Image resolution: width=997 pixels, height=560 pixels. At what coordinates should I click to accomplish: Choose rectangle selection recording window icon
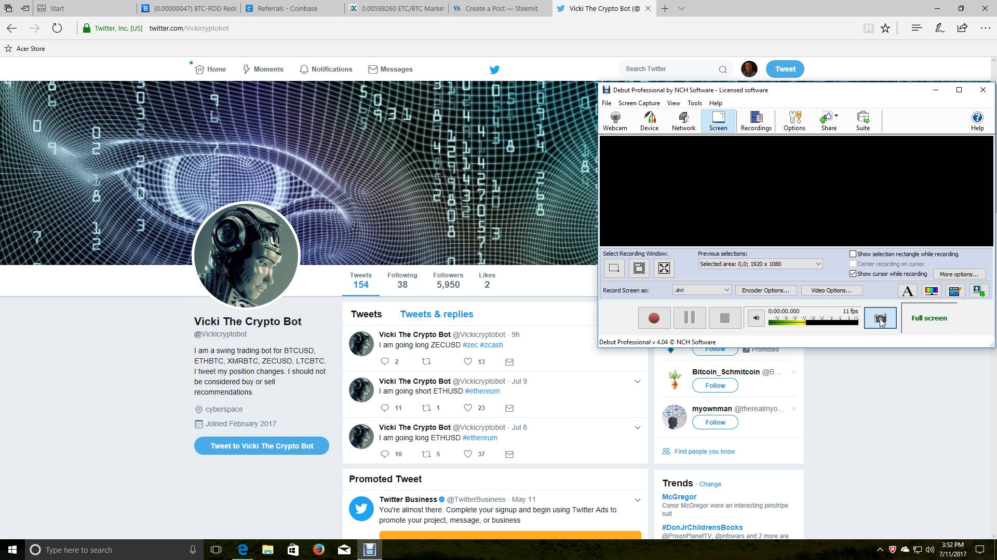[x=614, y=268]
